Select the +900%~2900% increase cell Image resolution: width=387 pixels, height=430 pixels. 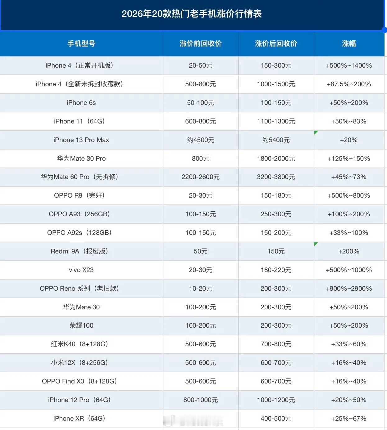tap(349, 289)
